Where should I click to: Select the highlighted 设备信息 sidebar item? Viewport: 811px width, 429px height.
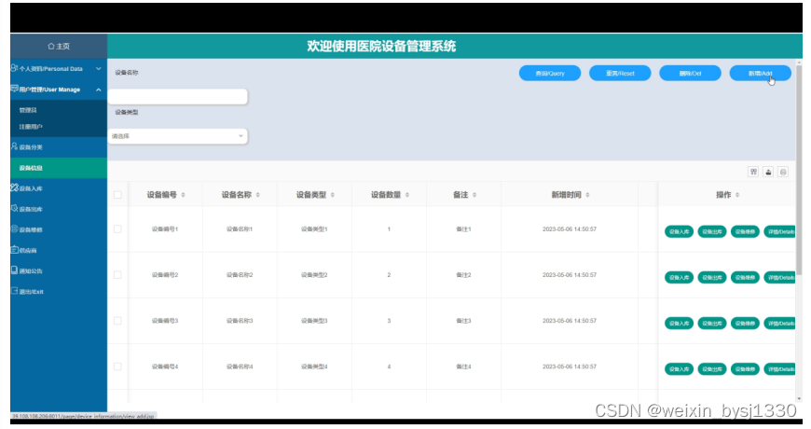pyautogui.click(x=59, y=168)
